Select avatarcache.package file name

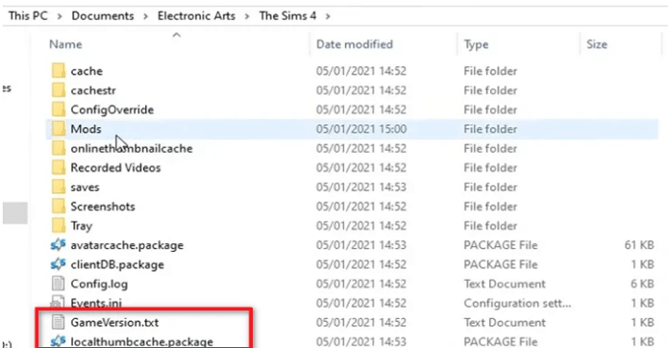click(127, 245)
